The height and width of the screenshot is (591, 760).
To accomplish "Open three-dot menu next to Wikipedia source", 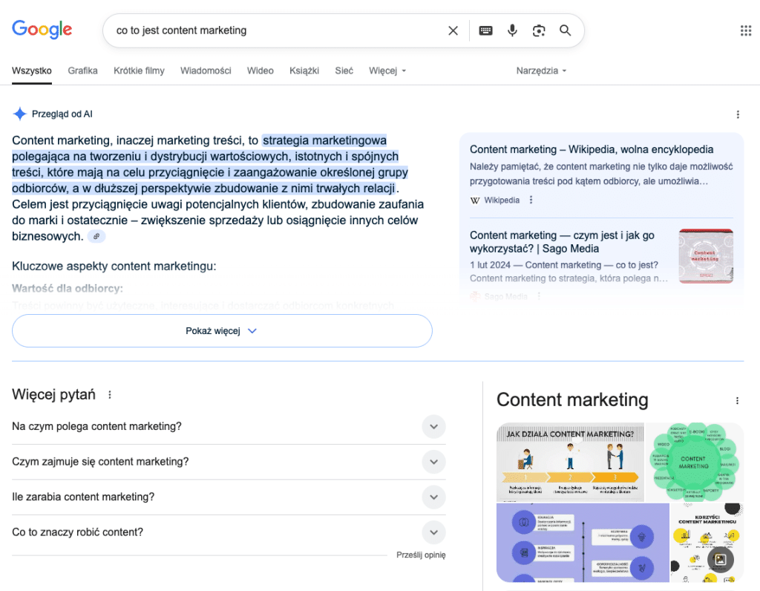I will tap(531, 200).
